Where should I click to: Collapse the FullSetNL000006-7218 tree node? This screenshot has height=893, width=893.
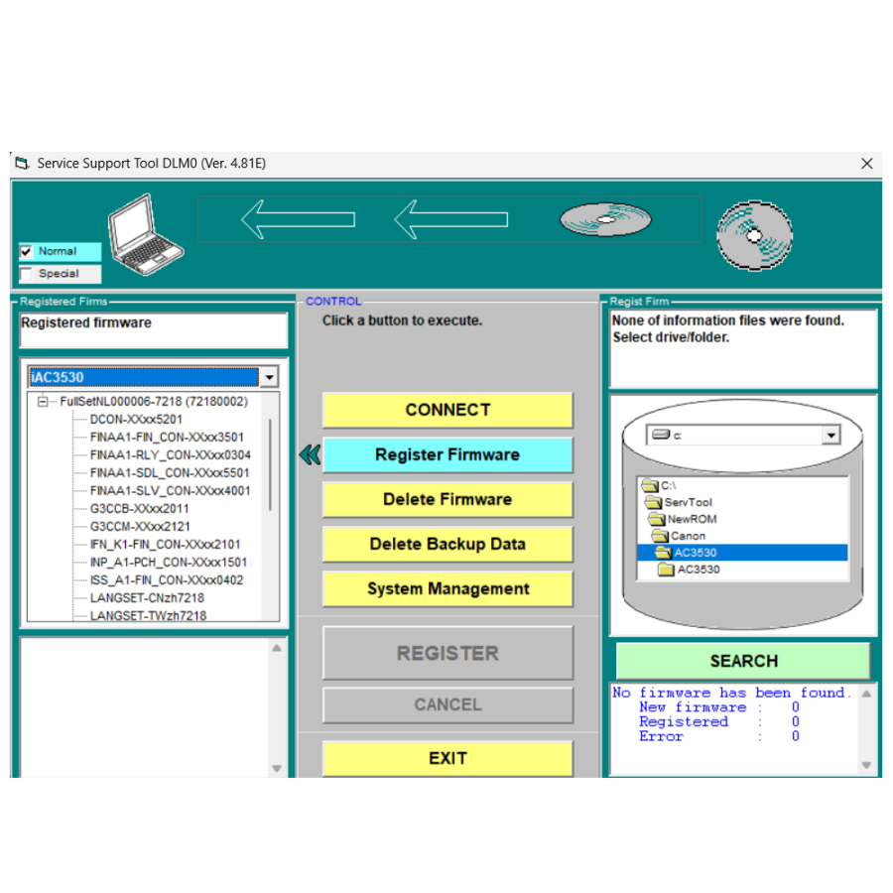43,402
